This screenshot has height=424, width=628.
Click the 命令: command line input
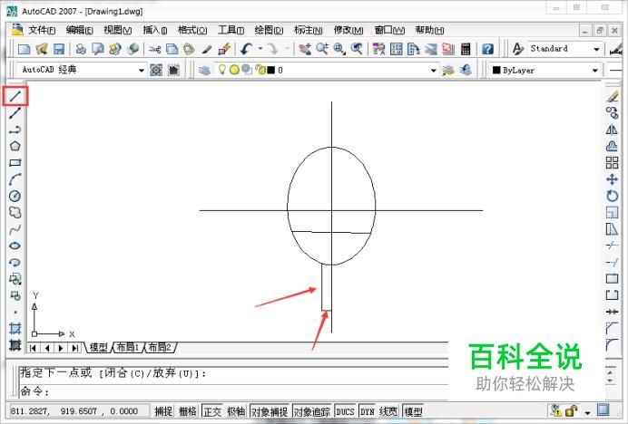(234, 390)
